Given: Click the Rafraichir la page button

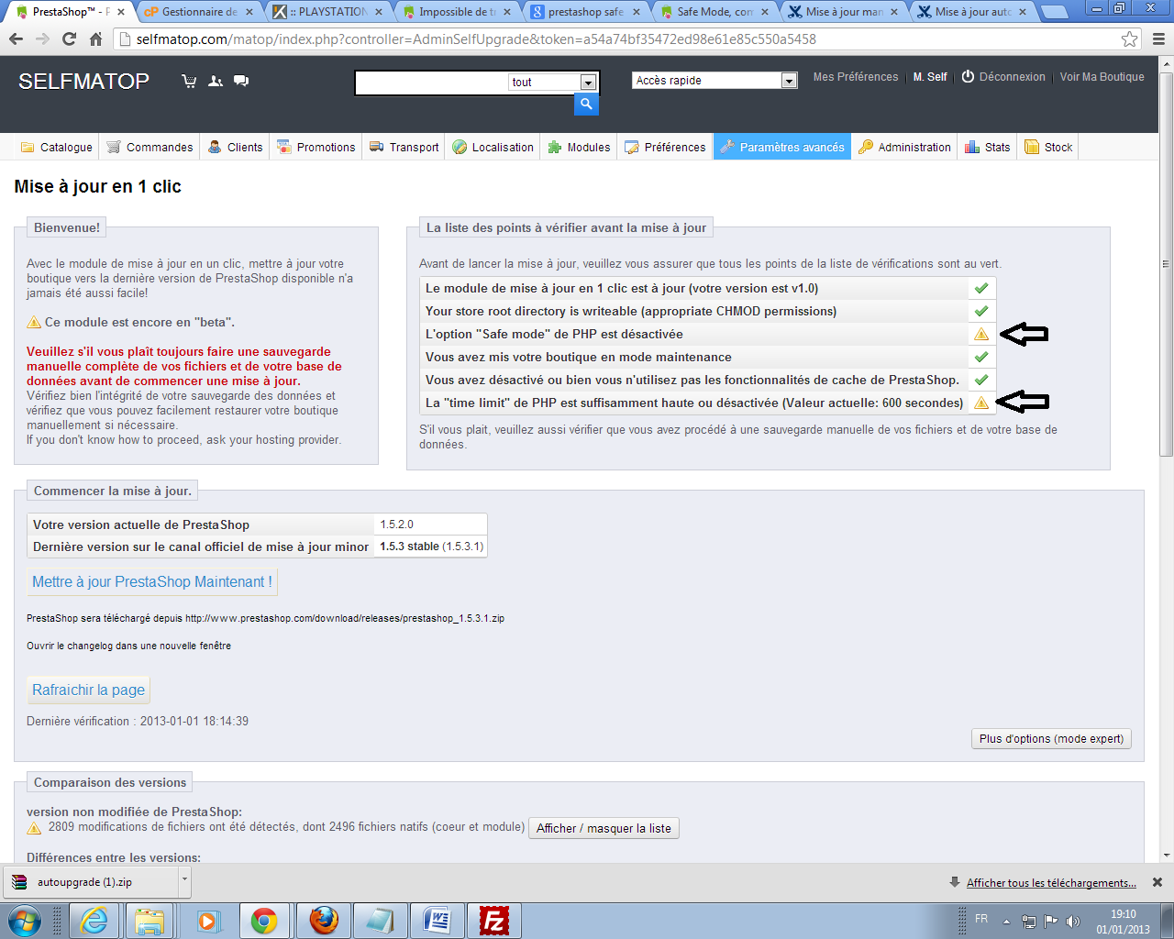Looking at the screenshot, I should [x=89, y=690].
